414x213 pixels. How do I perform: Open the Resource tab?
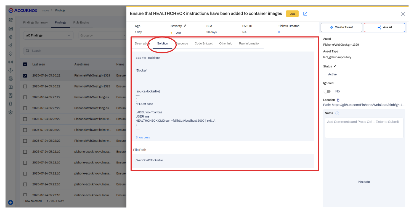point(182,43)
